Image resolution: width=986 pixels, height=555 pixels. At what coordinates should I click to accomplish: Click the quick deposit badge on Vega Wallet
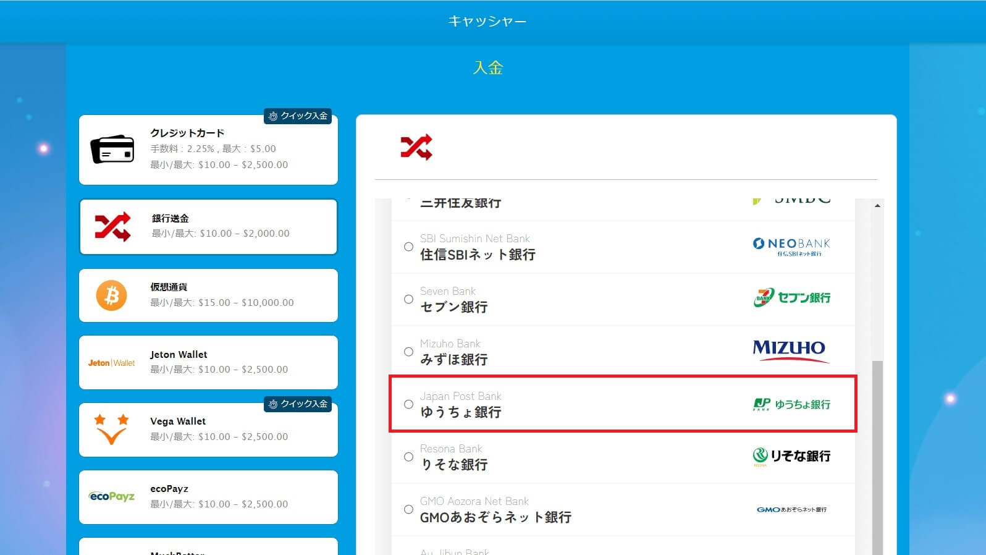point(298,404)
